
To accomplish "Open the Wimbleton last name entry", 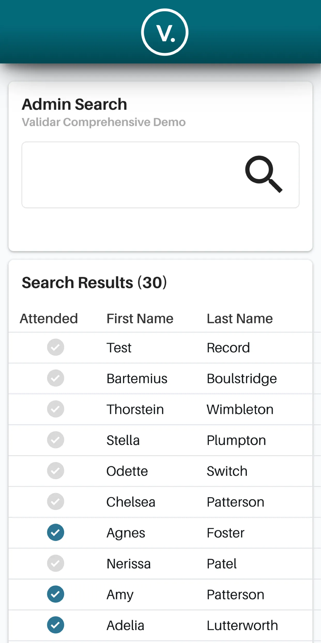I will pyautogui.click(x=240, y=409).
